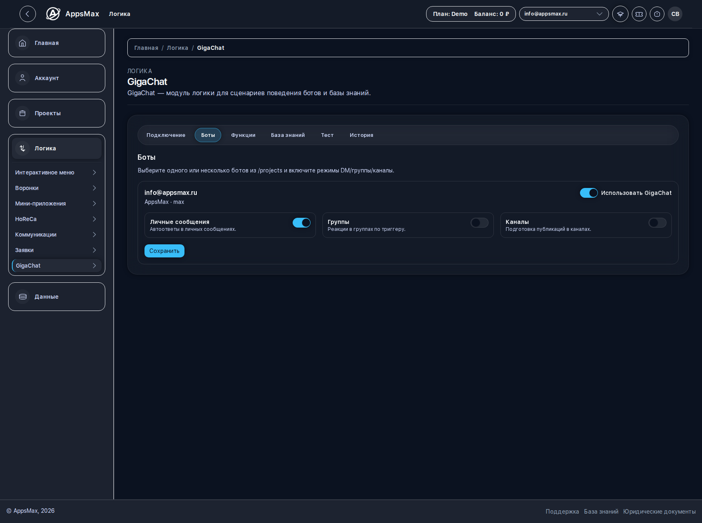This screenshot has width=702, height=523.
Task: Click the Сохранить button
Action: [164, 251]
